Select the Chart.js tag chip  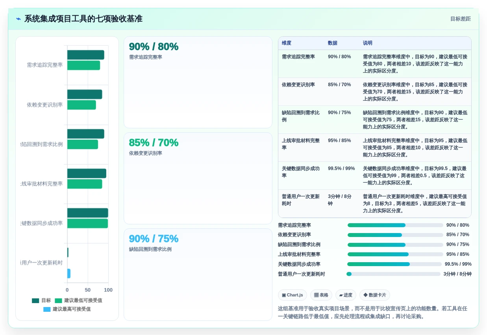293,295
